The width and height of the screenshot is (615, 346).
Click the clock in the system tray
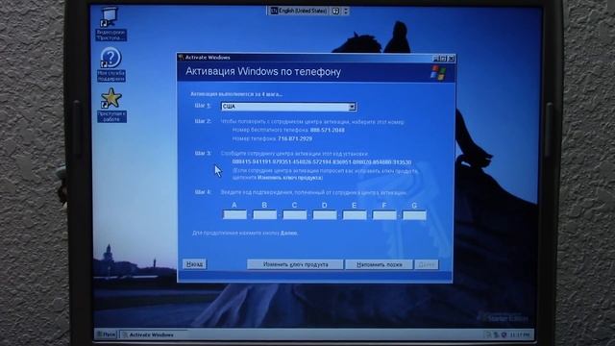(x=521, y=334)
